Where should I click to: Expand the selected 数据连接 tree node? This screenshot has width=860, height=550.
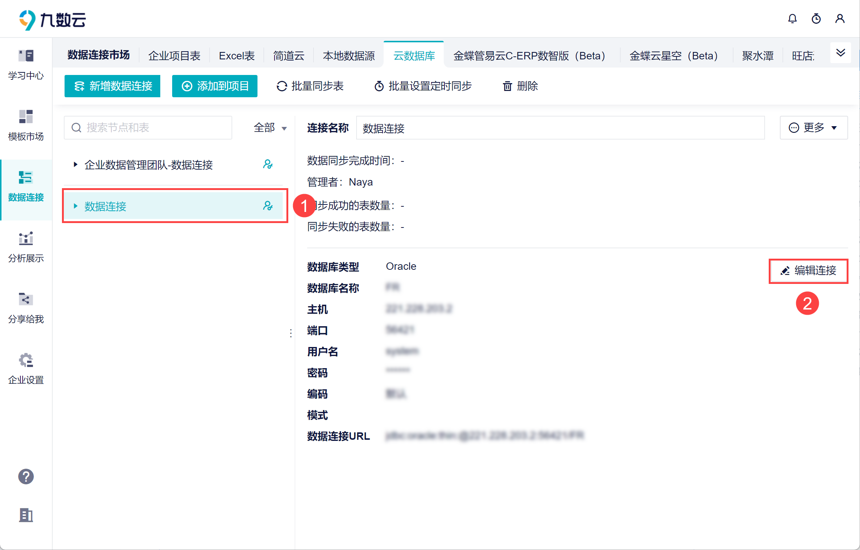(x=76, y=206)
